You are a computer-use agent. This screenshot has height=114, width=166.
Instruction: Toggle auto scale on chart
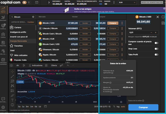[x=123, y=106]
